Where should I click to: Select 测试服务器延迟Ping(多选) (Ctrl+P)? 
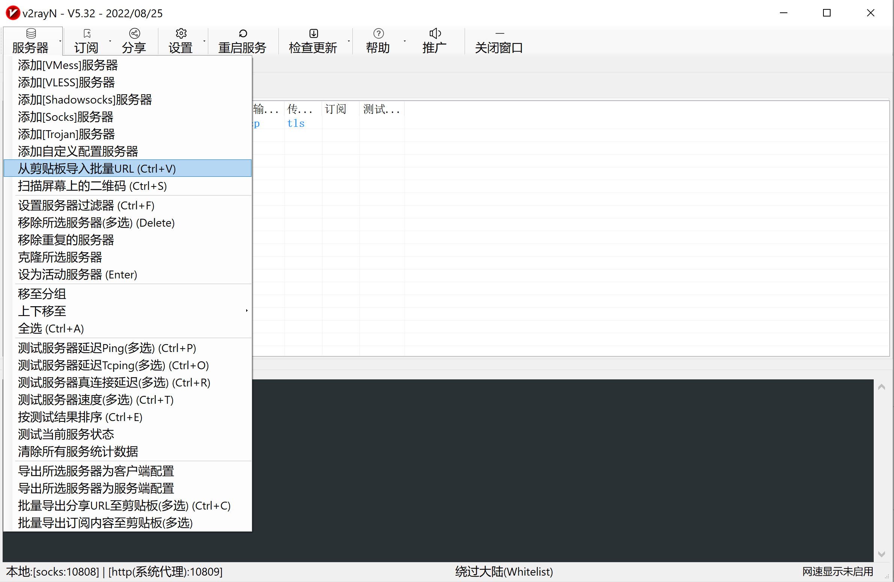point(128,348)
